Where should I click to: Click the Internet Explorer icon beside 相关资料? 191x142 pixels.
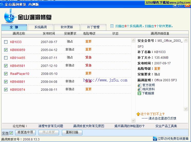click(x=139, y=89)
